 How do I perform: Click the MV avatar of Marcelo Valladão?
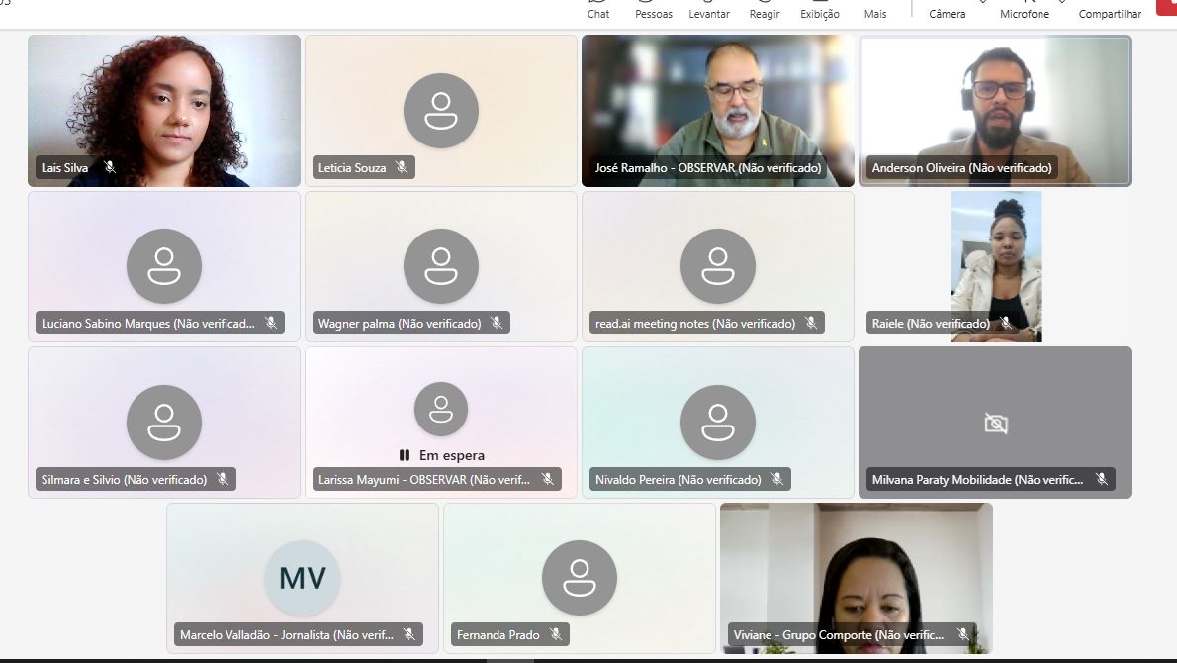(303, 578)
